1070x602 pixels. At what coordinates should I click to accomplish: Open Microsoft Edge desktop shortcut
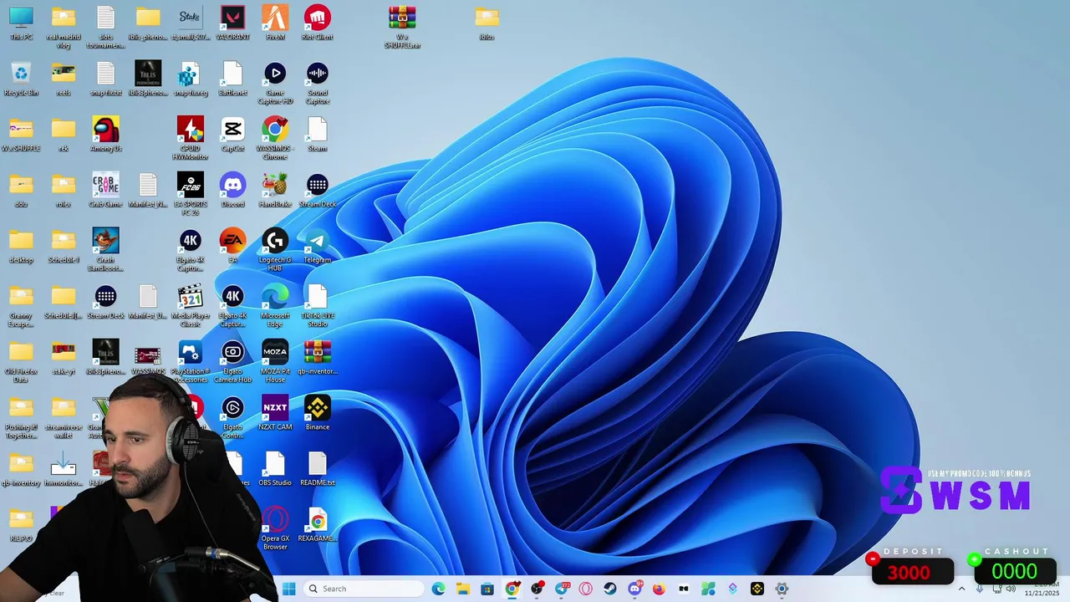(x=275, y=306)
